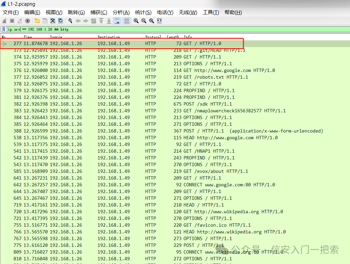Open the 文件(F) menu
350x264 pixels.
pyautogui.click(x=11, y=12)
